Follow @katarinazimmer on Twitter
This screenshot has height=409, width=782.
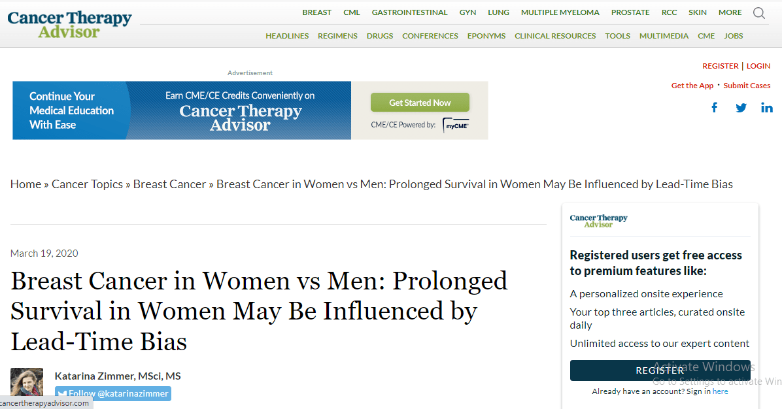tap(113, 393)
